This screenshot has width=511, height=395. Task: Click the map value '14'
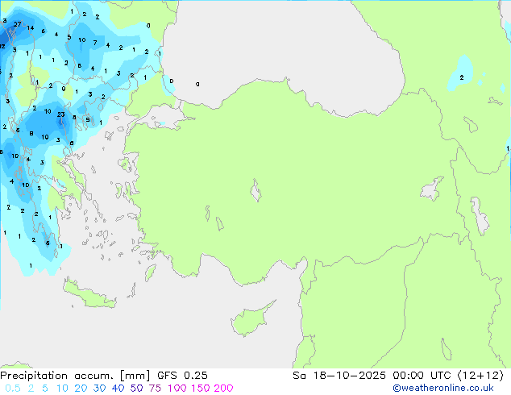pos(31,27)
